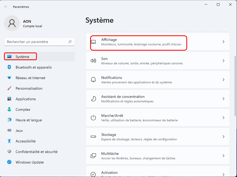Click the Marche/Arrêt power icon
The height and width of the screenshot is (177, 237).
[93, 118]
